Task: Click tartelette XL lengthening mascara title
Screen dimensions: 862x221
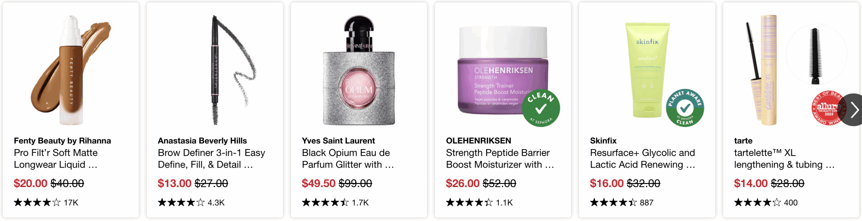Action: pyautogui.click(x=784, y=159)
